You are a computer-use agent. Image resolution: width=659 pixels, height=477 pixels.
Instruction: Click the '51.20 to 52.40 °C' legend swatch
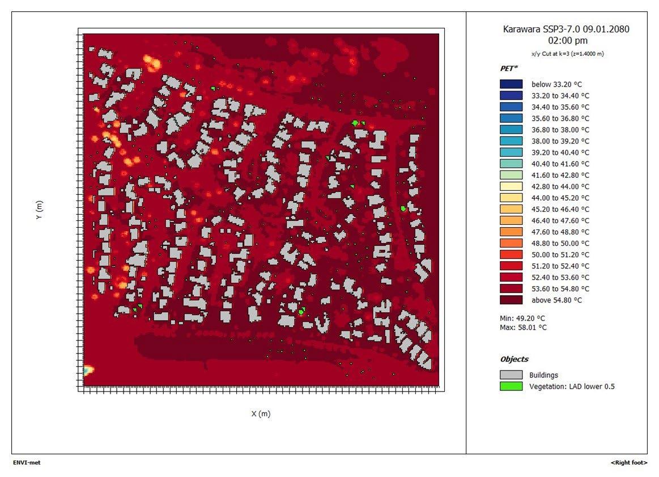pyautogui.click(x=511, y=266)
